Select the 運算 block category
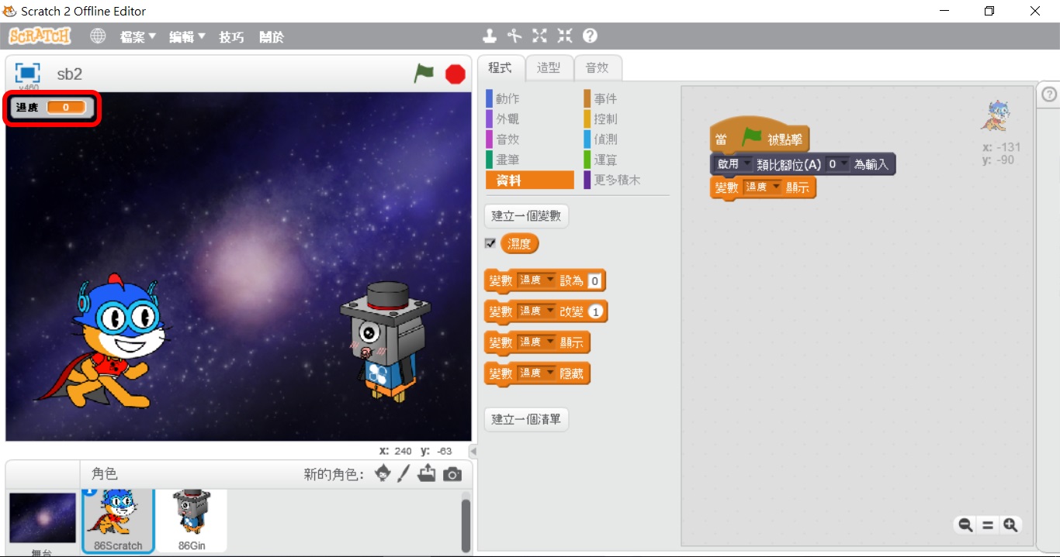 point(627,160)
